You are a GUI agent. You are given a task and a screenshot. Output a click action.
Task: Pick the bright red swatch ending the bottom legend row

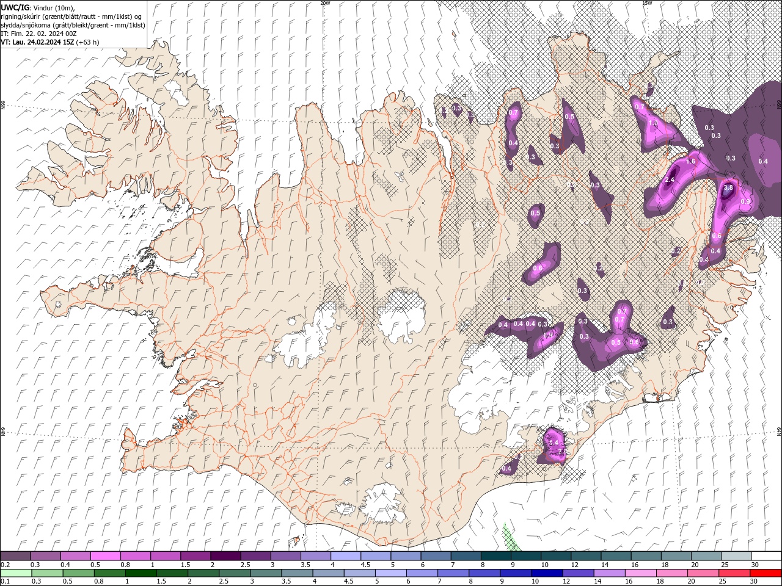point(766,573)
